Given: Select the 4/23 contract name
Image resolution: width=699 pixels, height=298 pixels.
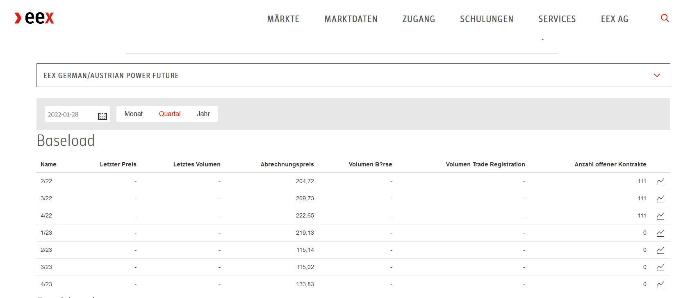Looking at the screenshot, I should (x=46, y=284).
